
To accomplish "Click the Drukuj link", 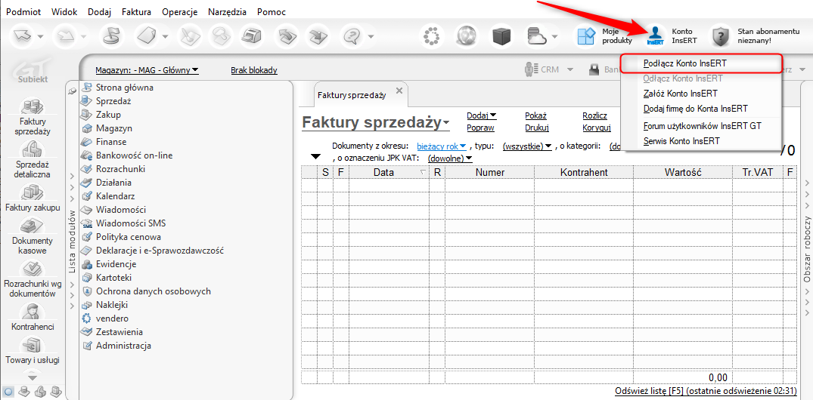I will 537,128.
